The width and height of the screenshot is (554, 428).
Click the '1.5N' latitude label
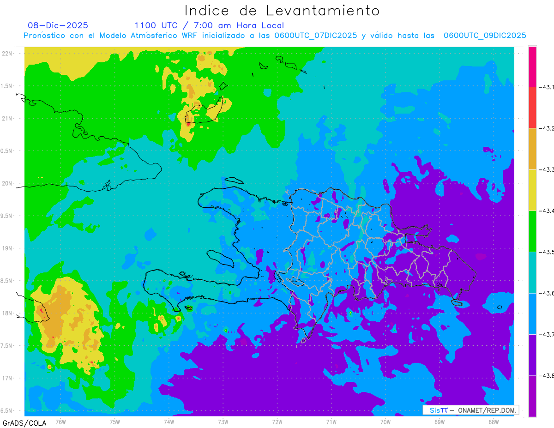[6, 86]
